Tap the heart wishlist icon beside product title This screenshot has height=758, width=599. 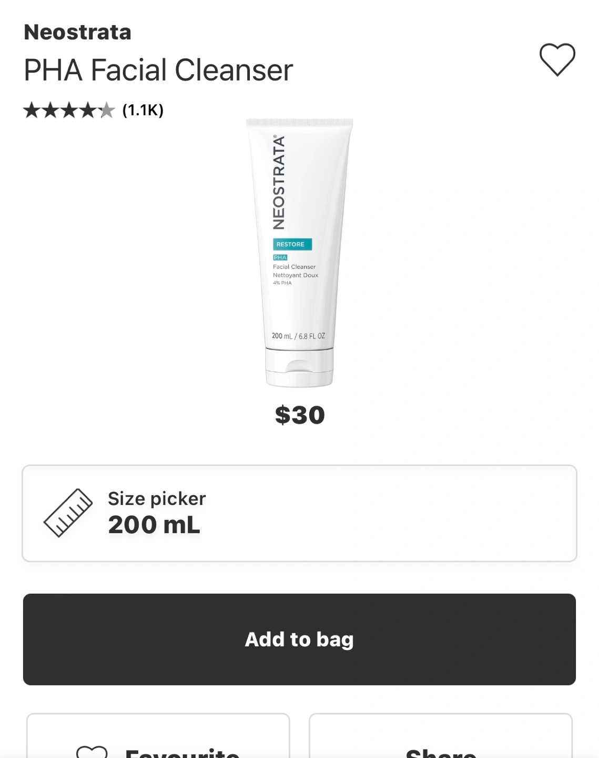coord(557,59)
